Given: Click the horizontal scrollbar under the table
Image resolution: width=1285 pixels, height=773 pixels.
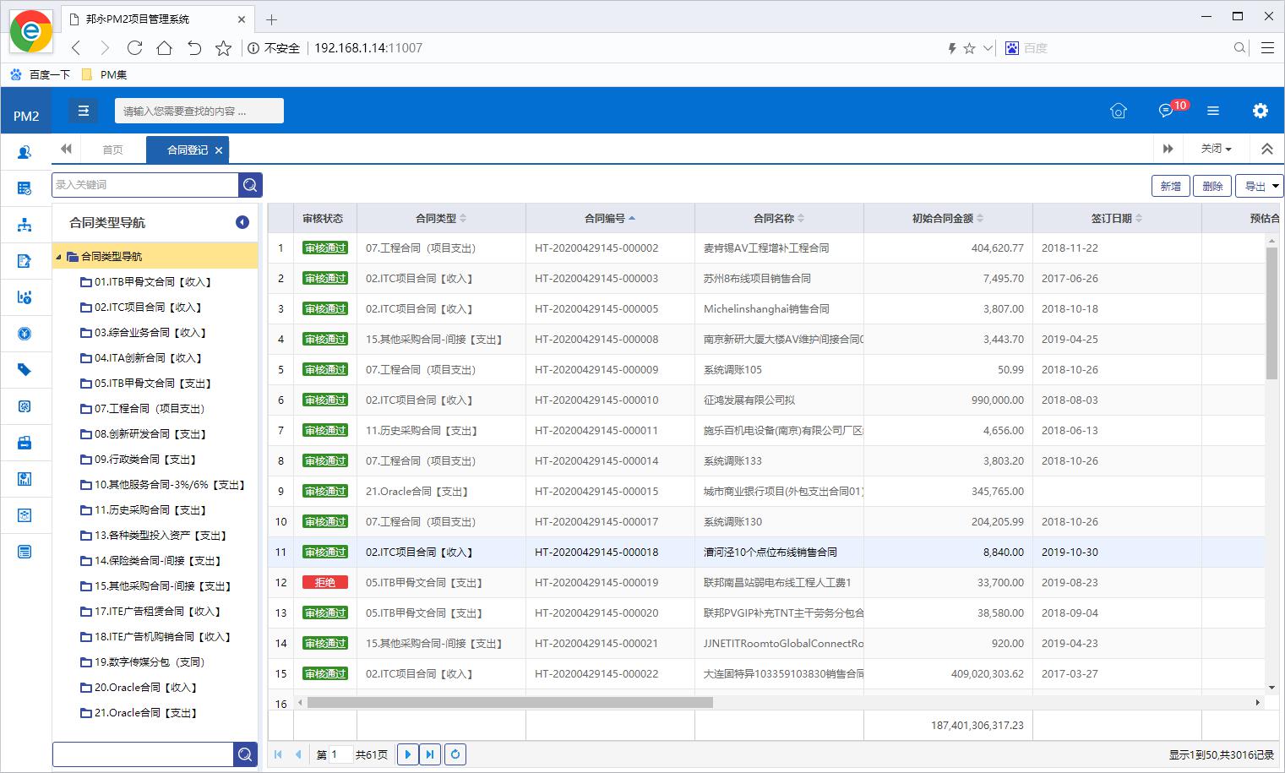Looking at the screenshot, I should (509, 703).
